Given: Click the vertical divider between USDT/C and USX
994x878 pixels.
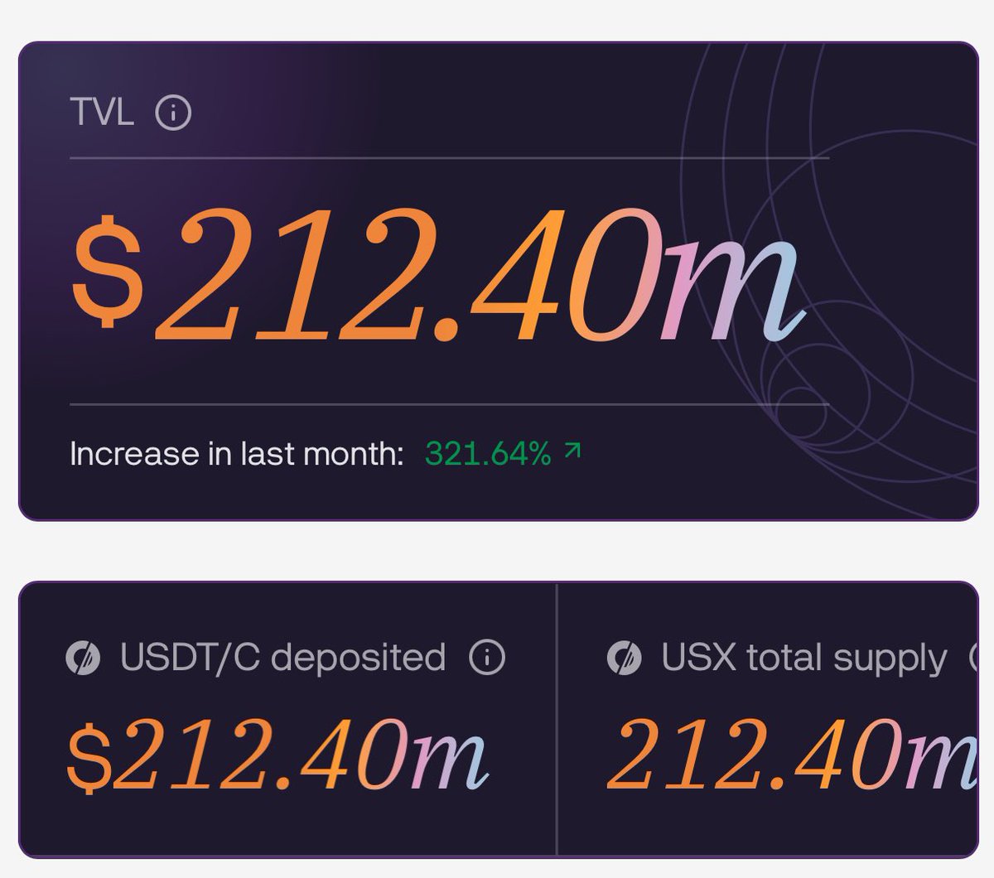Looking at the screenshot, I should pos(557,719).
